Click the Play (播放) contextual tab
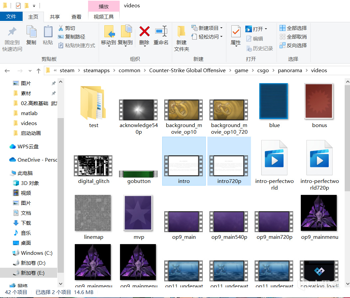 104,6
